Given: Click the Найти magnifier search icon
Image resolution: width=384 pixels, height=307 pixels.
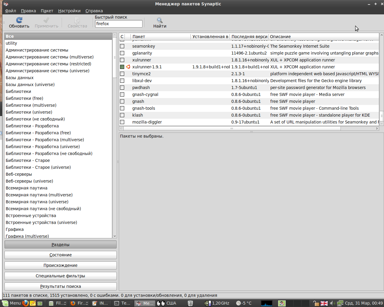Looking at the screenshot, I should (x=160, y=20).
